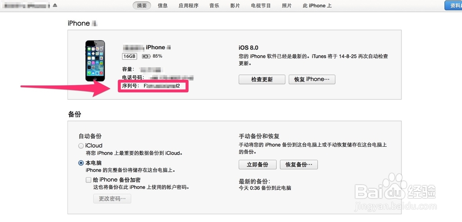The width and height of the screenshot is (462, 222).
Task: Click the 手动备份和恢复 heading
Action: pos(259,136)
